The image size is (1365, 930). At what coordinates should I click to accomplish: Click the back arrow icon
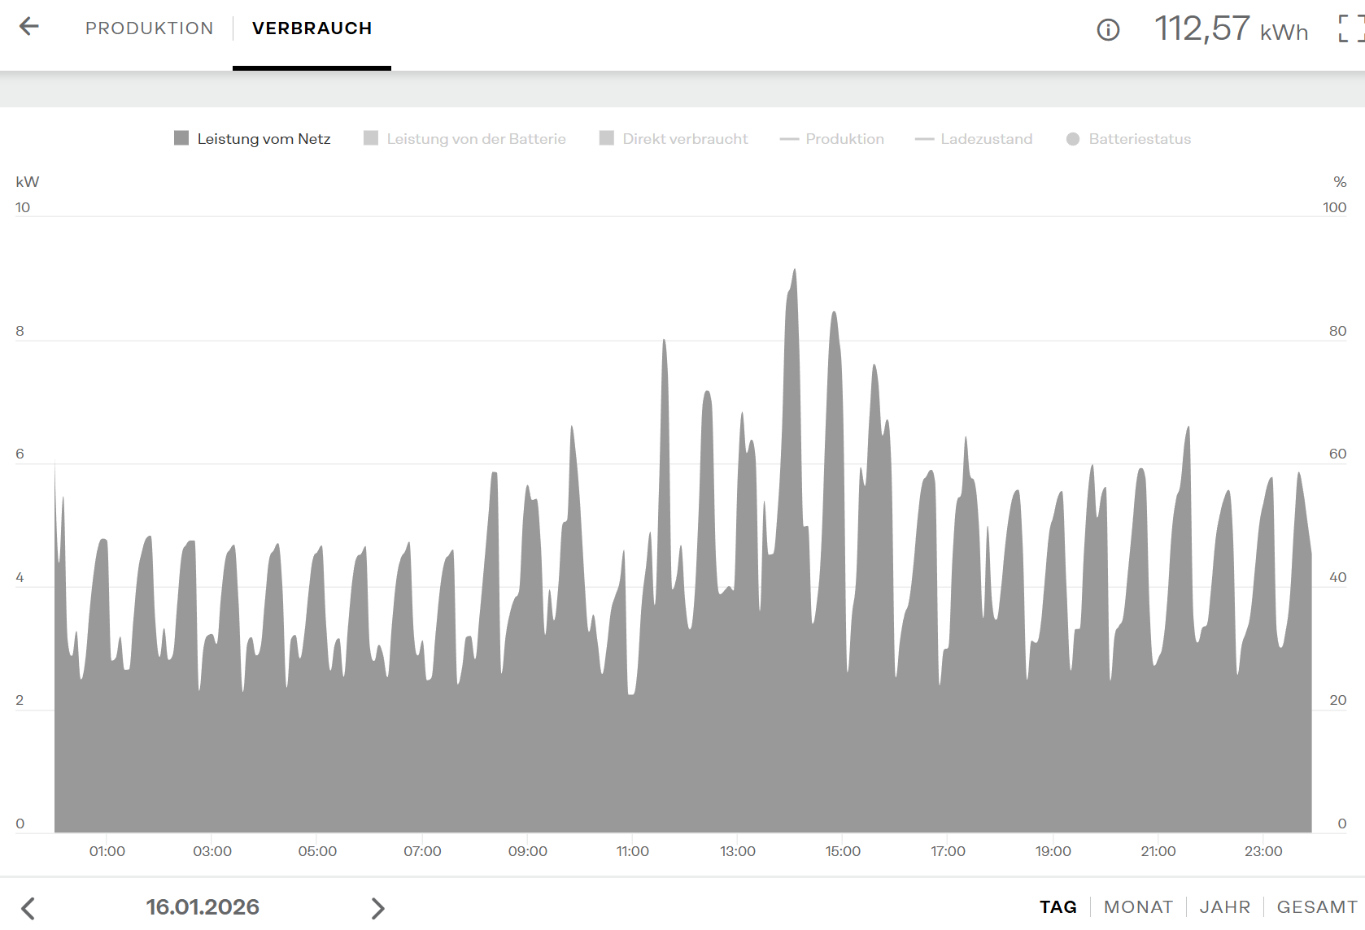point(29,27)
